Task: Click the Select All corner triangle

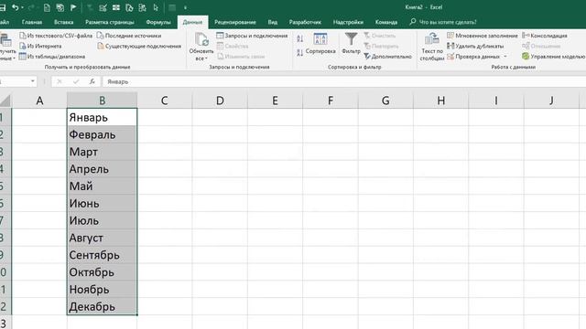Action: tap(5, 101)
